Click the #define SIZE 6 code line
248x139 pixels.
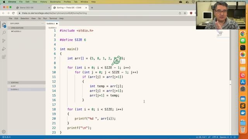tap(73, 40)
